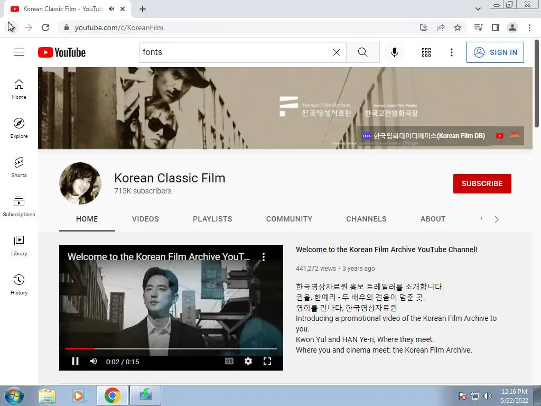The image size is (541, 406).
Task: Toggle Chrome side panel
Action: 496,27
